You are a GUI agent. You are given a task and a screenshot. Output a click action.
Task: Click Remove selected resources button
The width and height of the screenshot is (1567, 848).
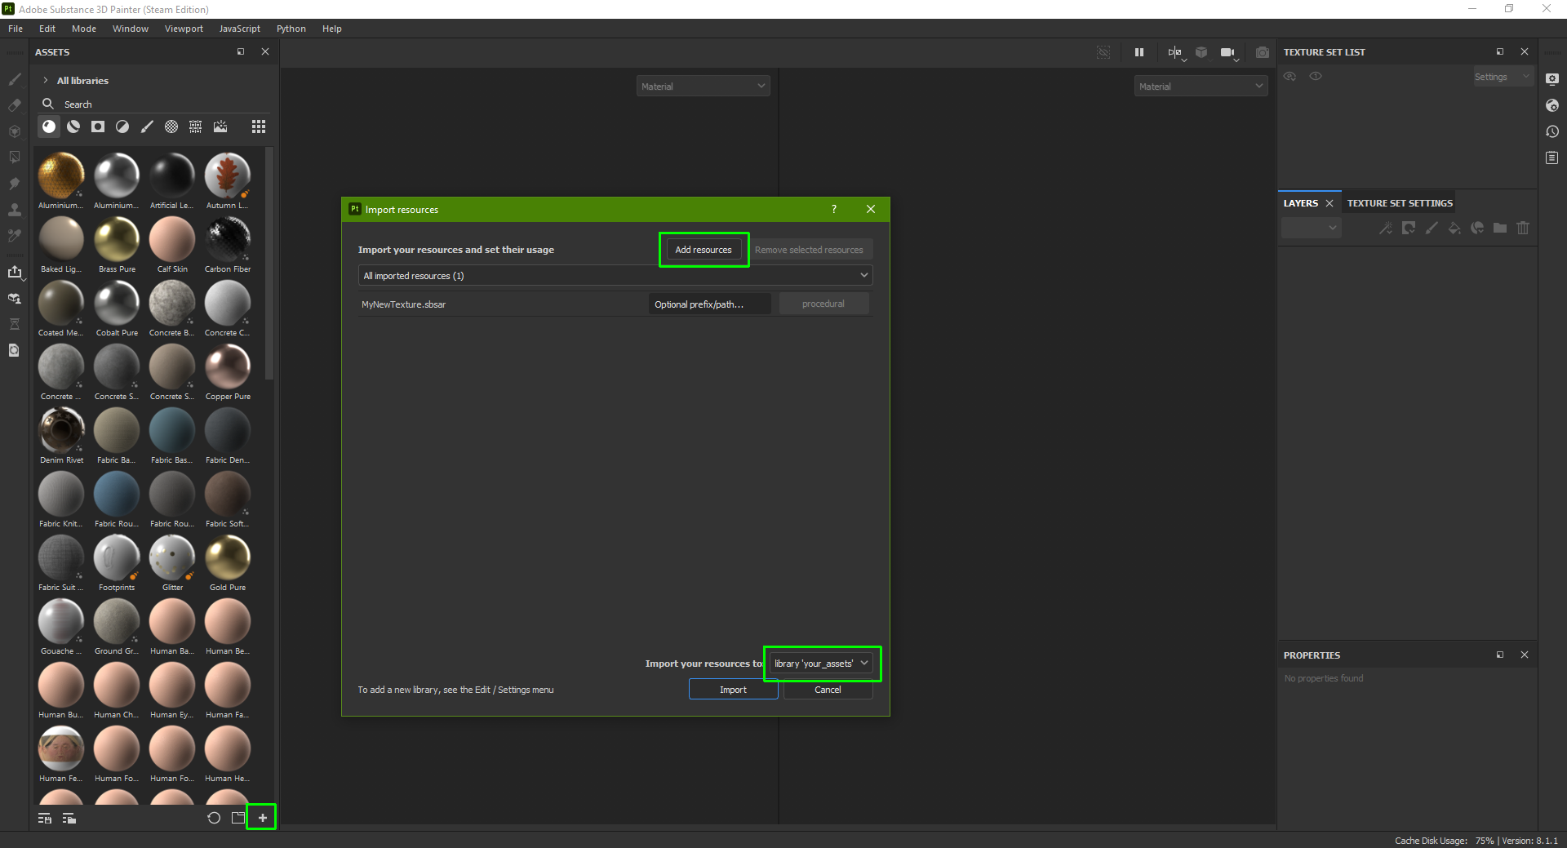click(809, 250)
